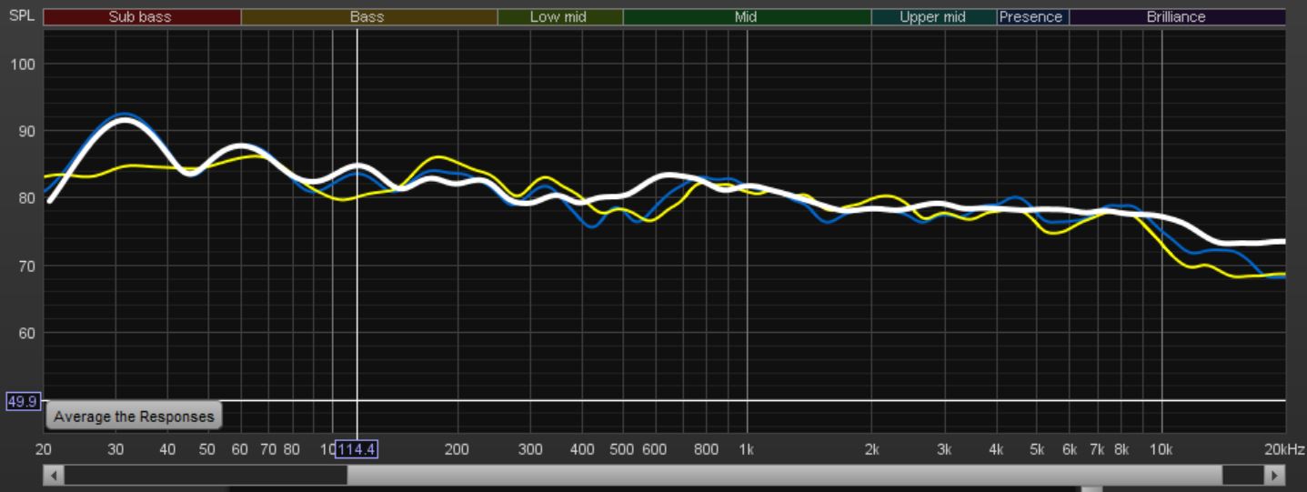Select the Presence frequency band label

(1032, 16)
